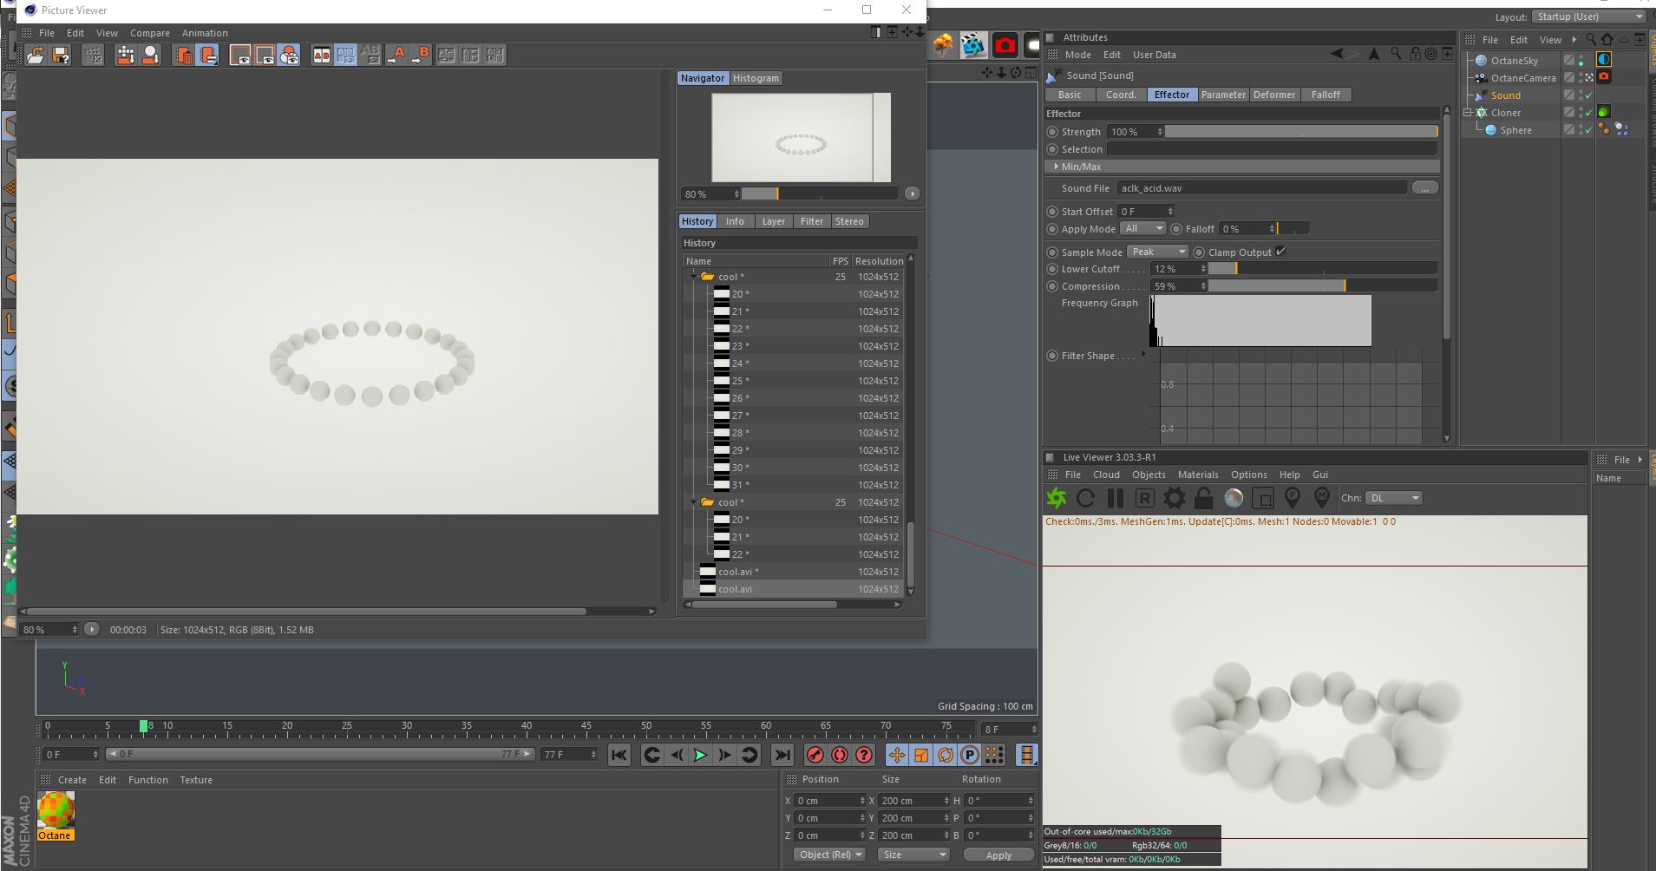
Task: Toggle the parameter keyframe P icon
Action: (970, 755)
